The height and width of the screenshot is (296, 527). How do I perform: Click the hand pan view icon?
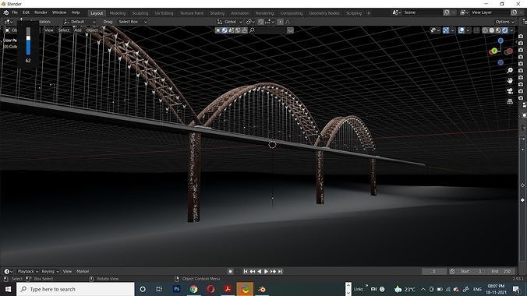[x=510, y=81]
